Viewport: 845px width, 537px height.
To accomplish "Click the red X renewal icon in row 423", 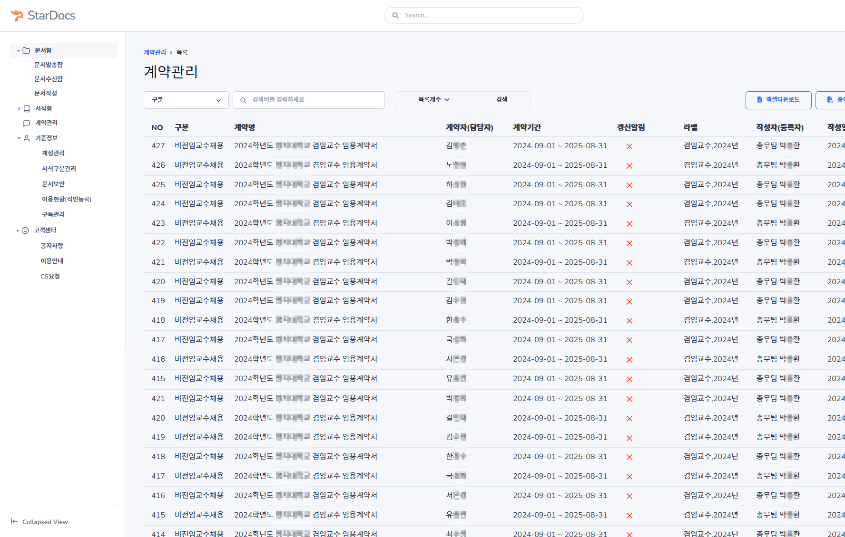I will (629, 224).
